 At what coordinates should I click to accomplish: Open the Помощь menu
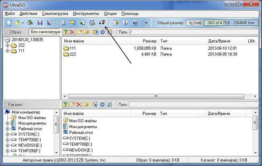tap(130, 14)
